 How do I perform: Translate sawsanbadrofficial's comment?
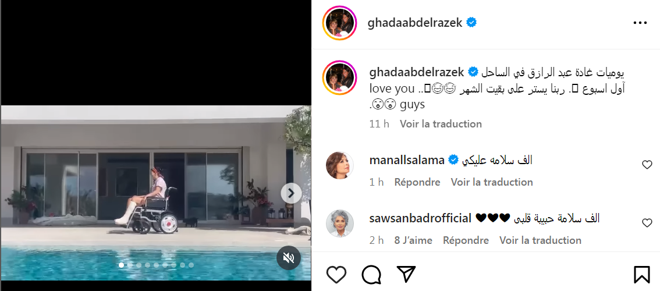point(540,240)
